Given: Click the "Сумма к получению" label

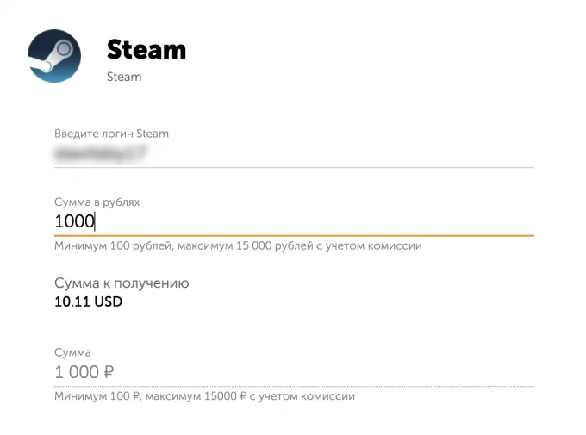Looking at the screenshot, I should [x=122, y=283].
